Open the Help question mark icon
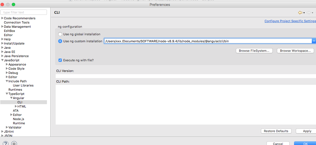 point(6,144)
